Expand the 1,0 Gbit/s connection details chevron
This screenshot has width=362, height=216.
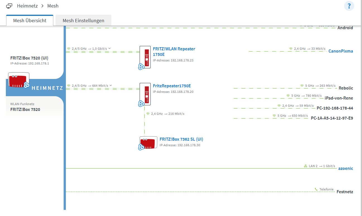109,48
